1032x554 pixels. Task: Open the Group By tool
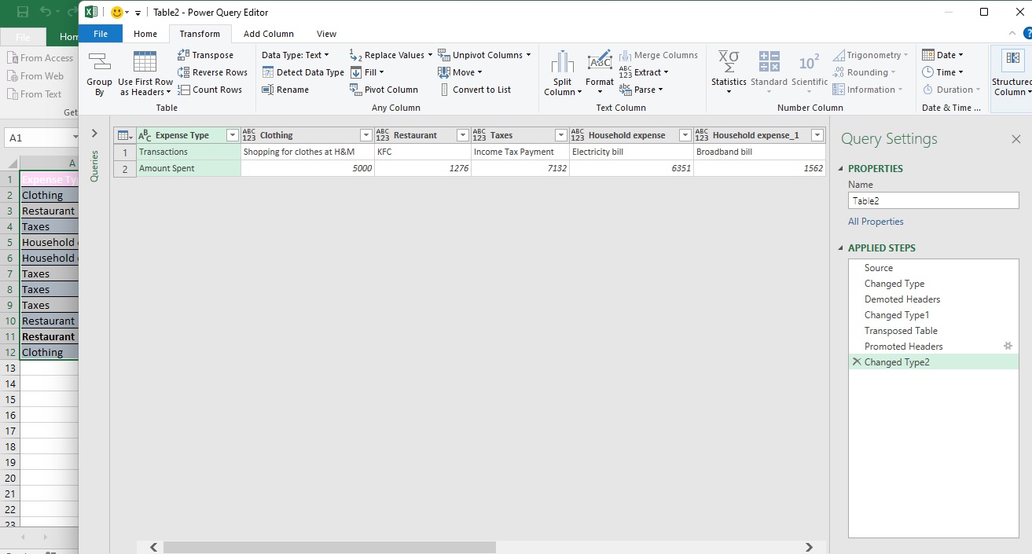coord(98,72)
